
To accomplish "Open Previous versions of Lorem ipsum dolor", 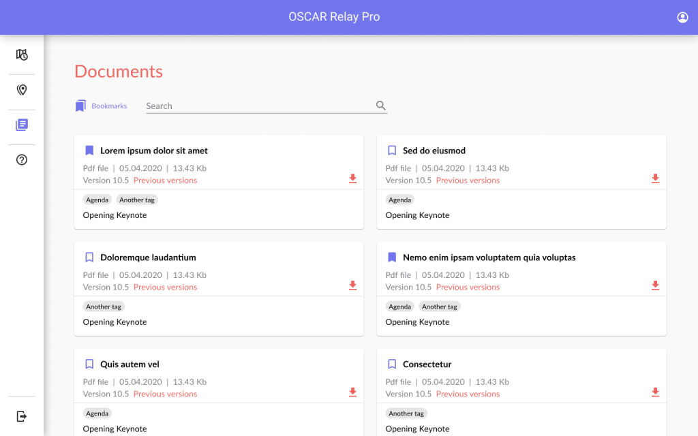I will tap(165, 180).
